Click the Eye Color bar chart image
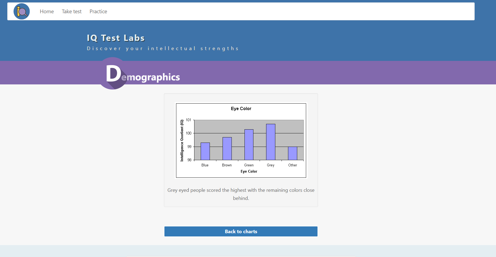496x257 pixels. click(241, 140)
